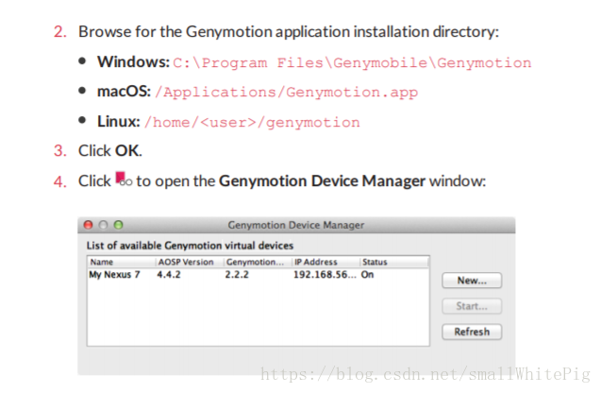Click the Linux path /home/<user>/genymotion

(x=252, y=123)
